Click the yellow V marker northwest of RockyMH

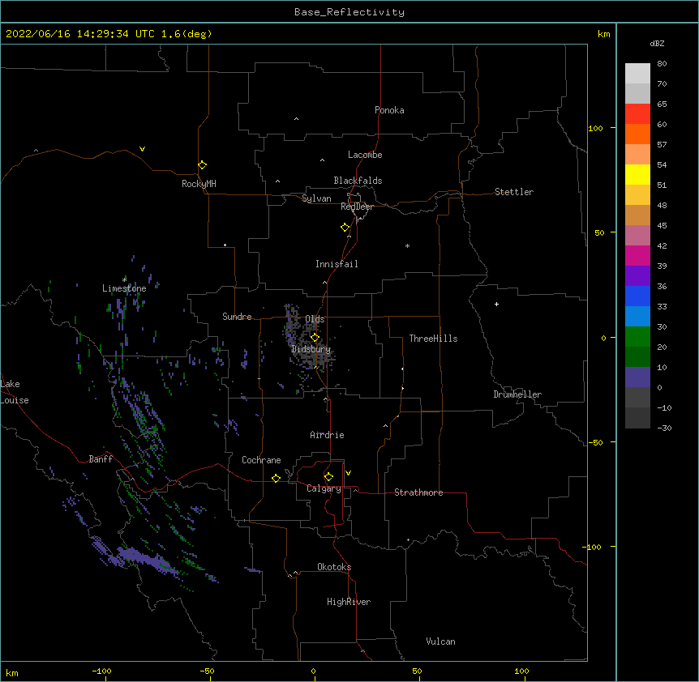[142, 149]
